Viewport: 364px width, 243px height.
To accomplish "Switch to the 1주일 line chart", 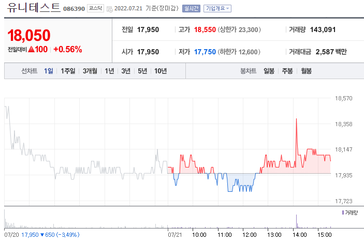I will pyautogui.click(x=68, y=71).
